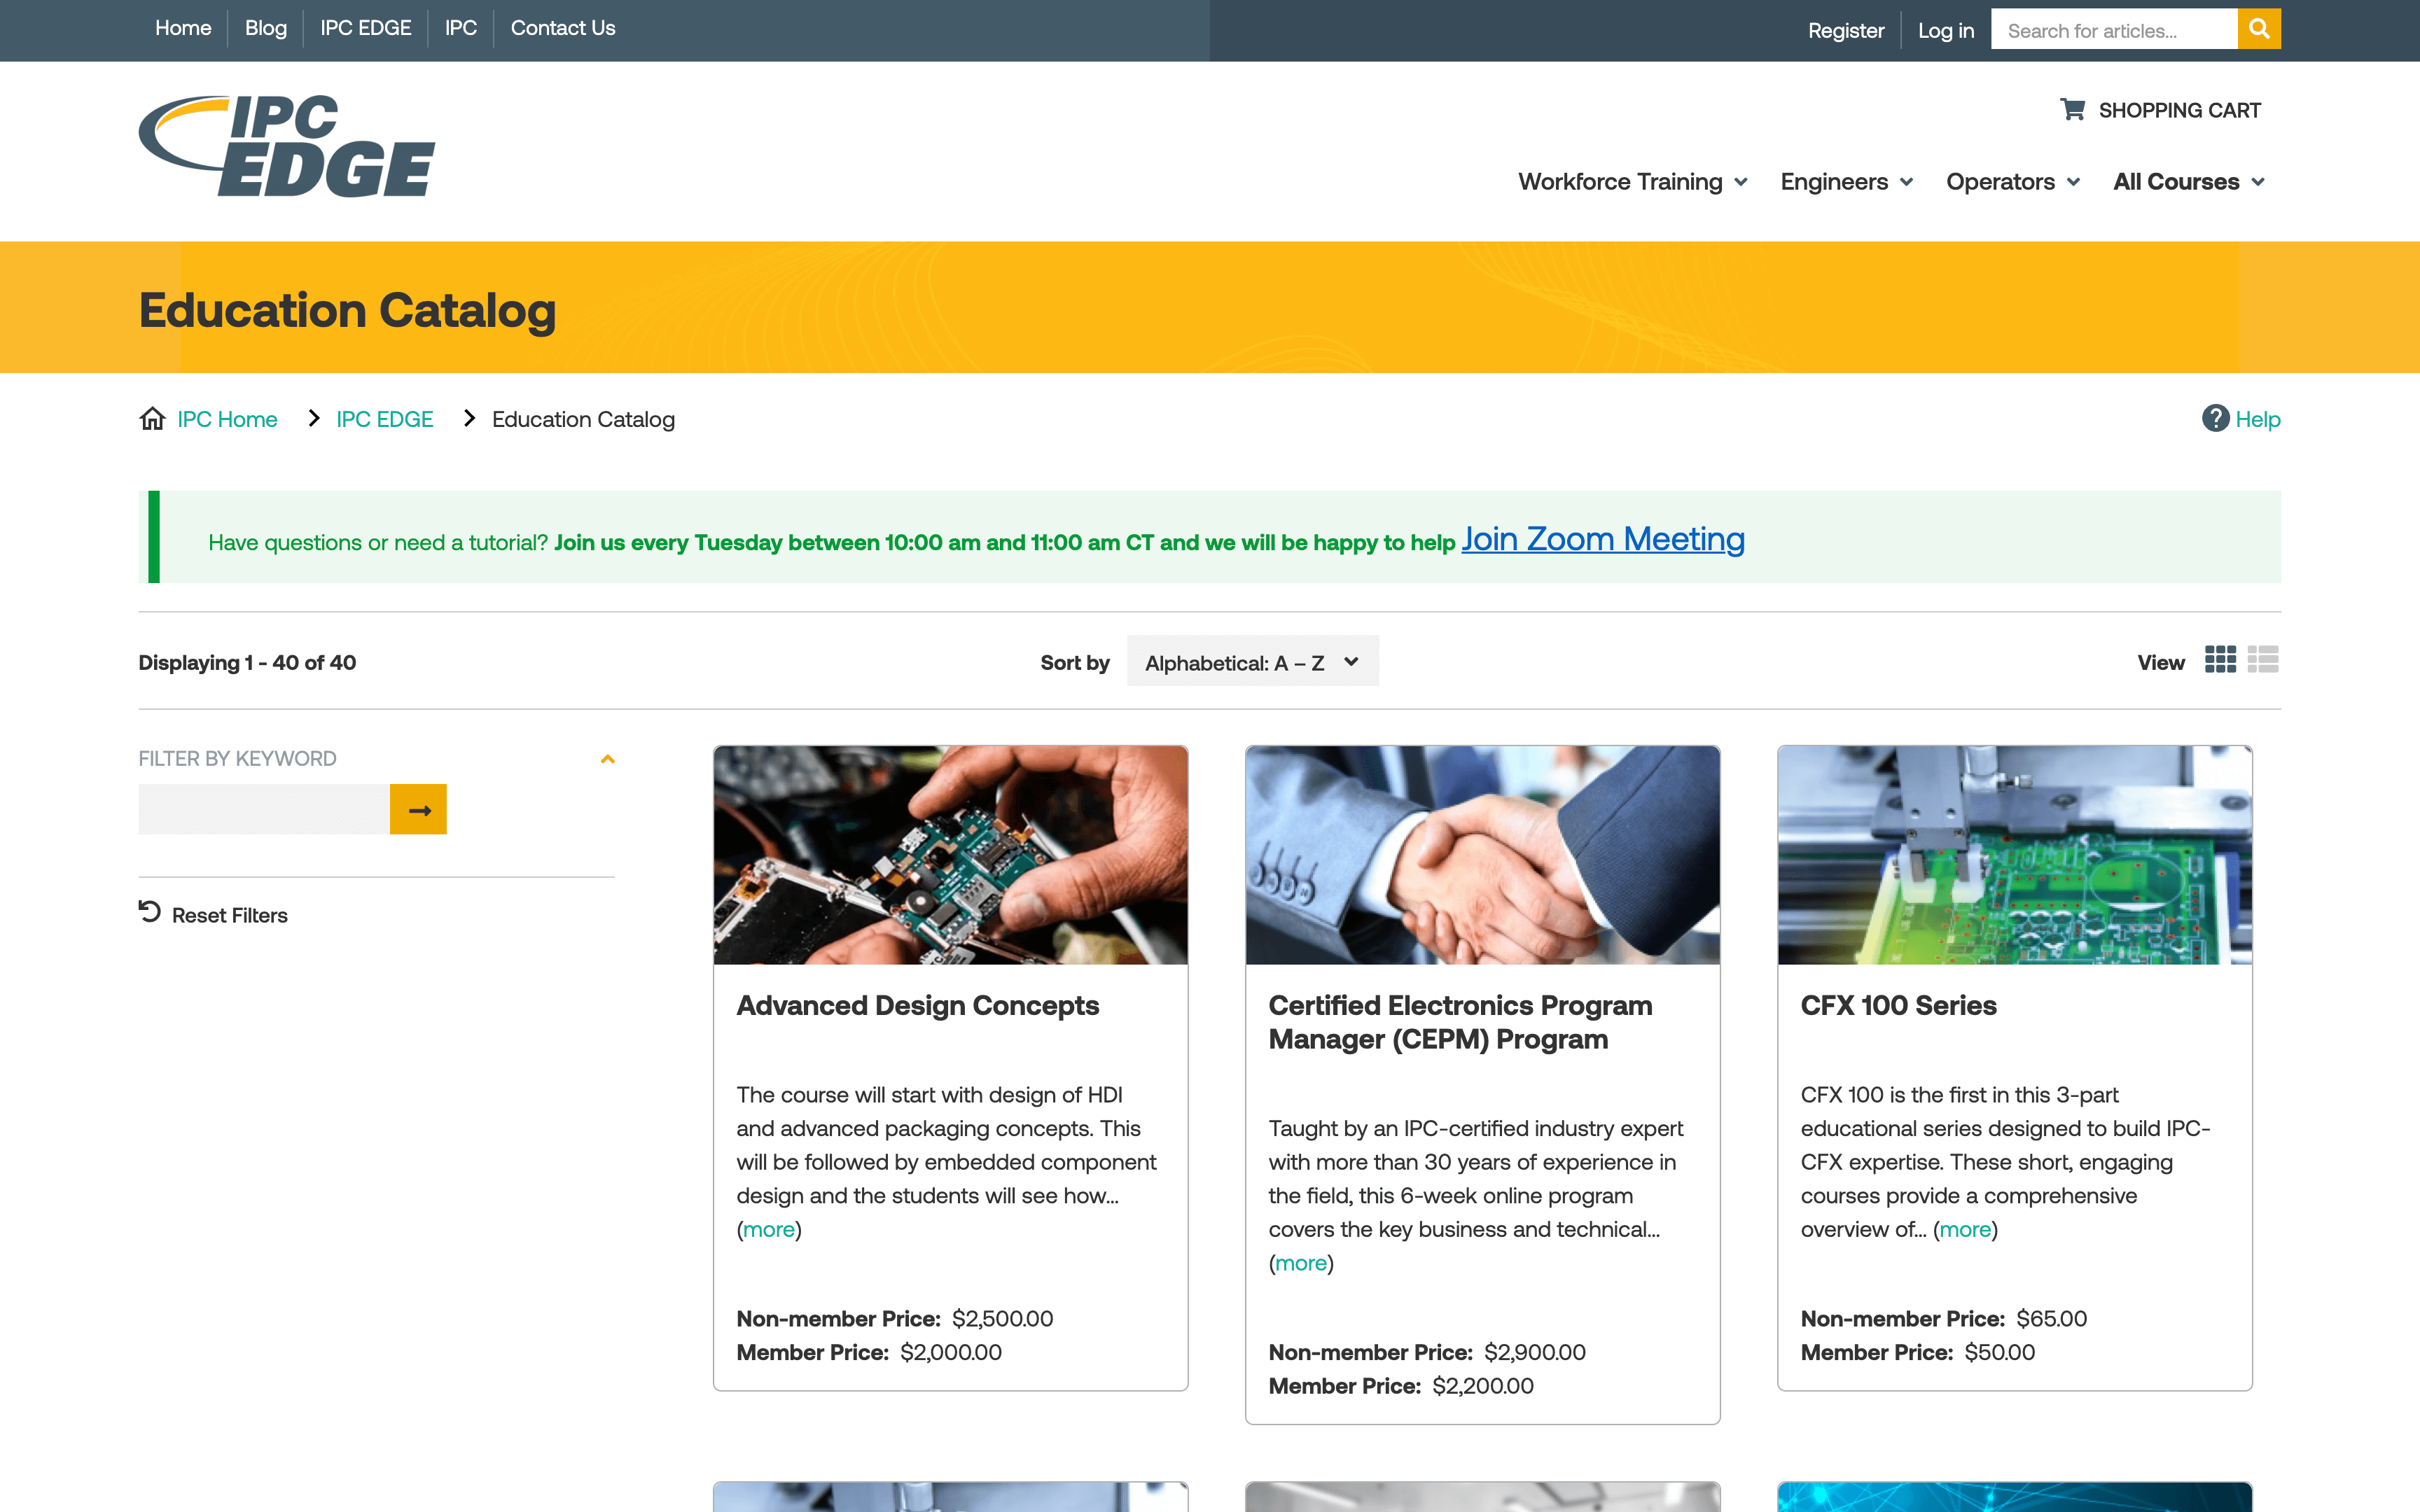
Task: Click the Reset Filters icon
Action: tap(150, 912)
